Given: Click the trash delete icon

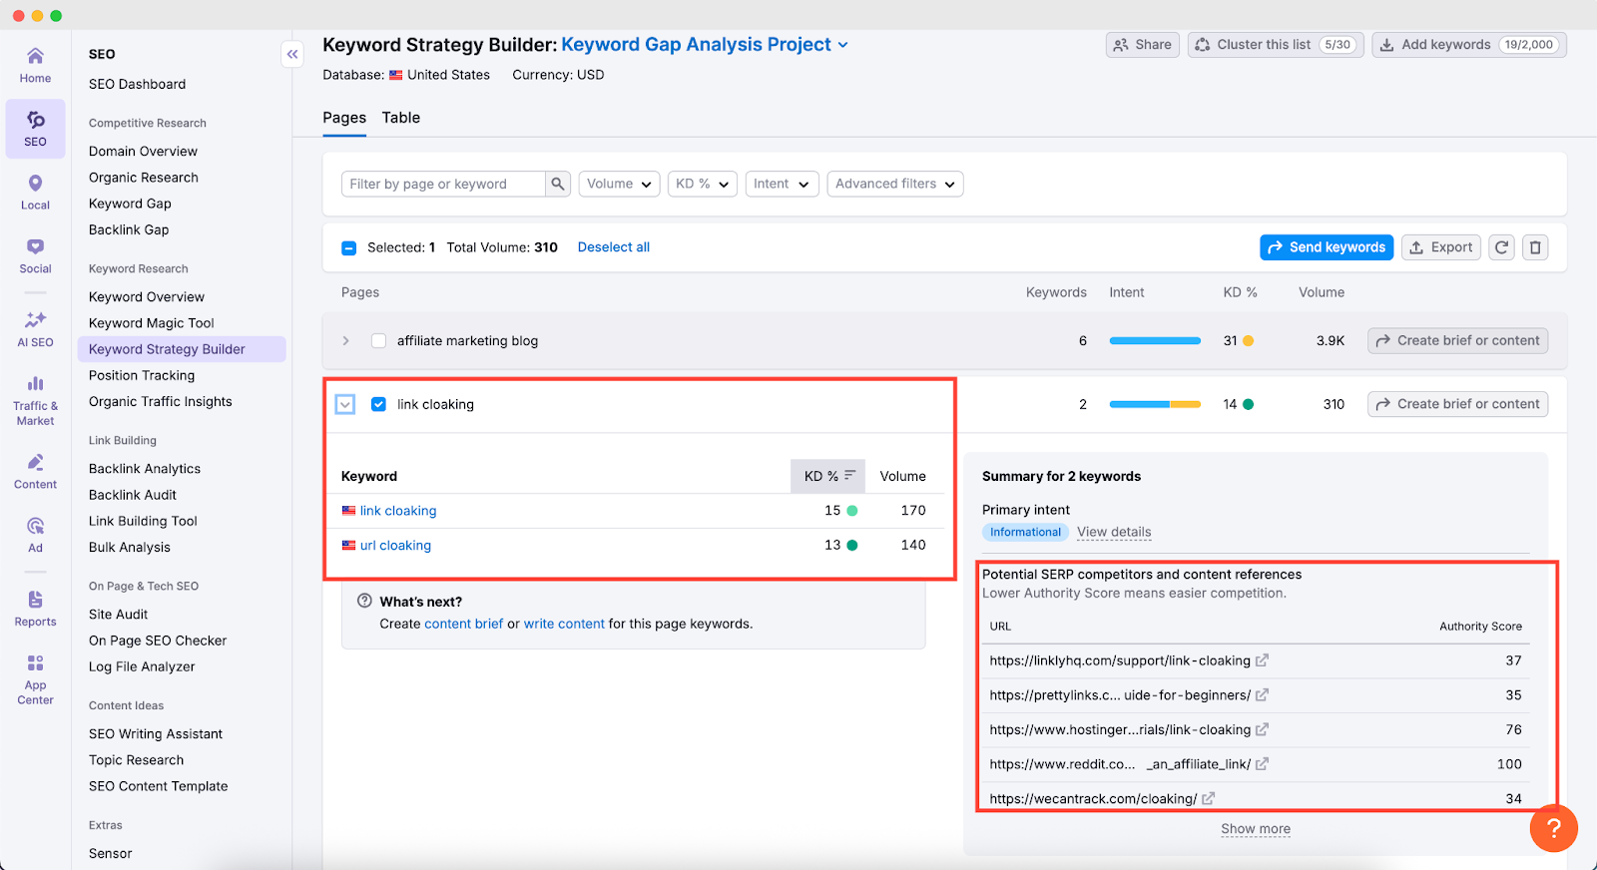Looking at the screenshot, I should click(x=1535, y=247).
